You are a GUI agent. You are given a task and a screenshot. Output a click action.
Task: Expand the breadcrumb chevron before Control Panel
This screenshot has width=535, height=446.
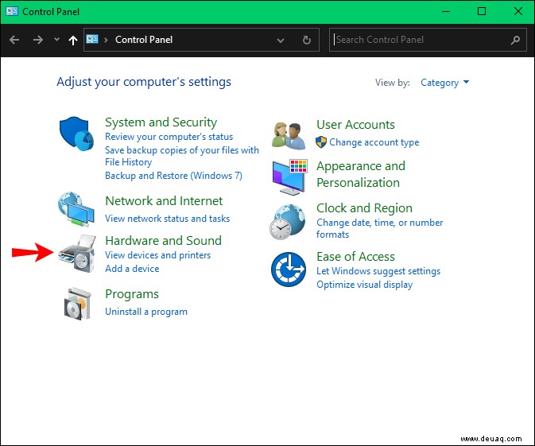point(106,40)
